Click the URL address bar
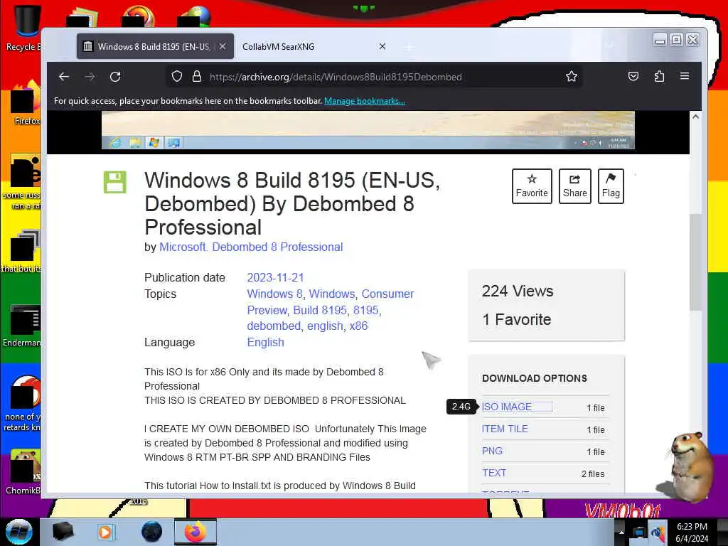The height and width of the screenshot is (546, 728). [374, 77]
